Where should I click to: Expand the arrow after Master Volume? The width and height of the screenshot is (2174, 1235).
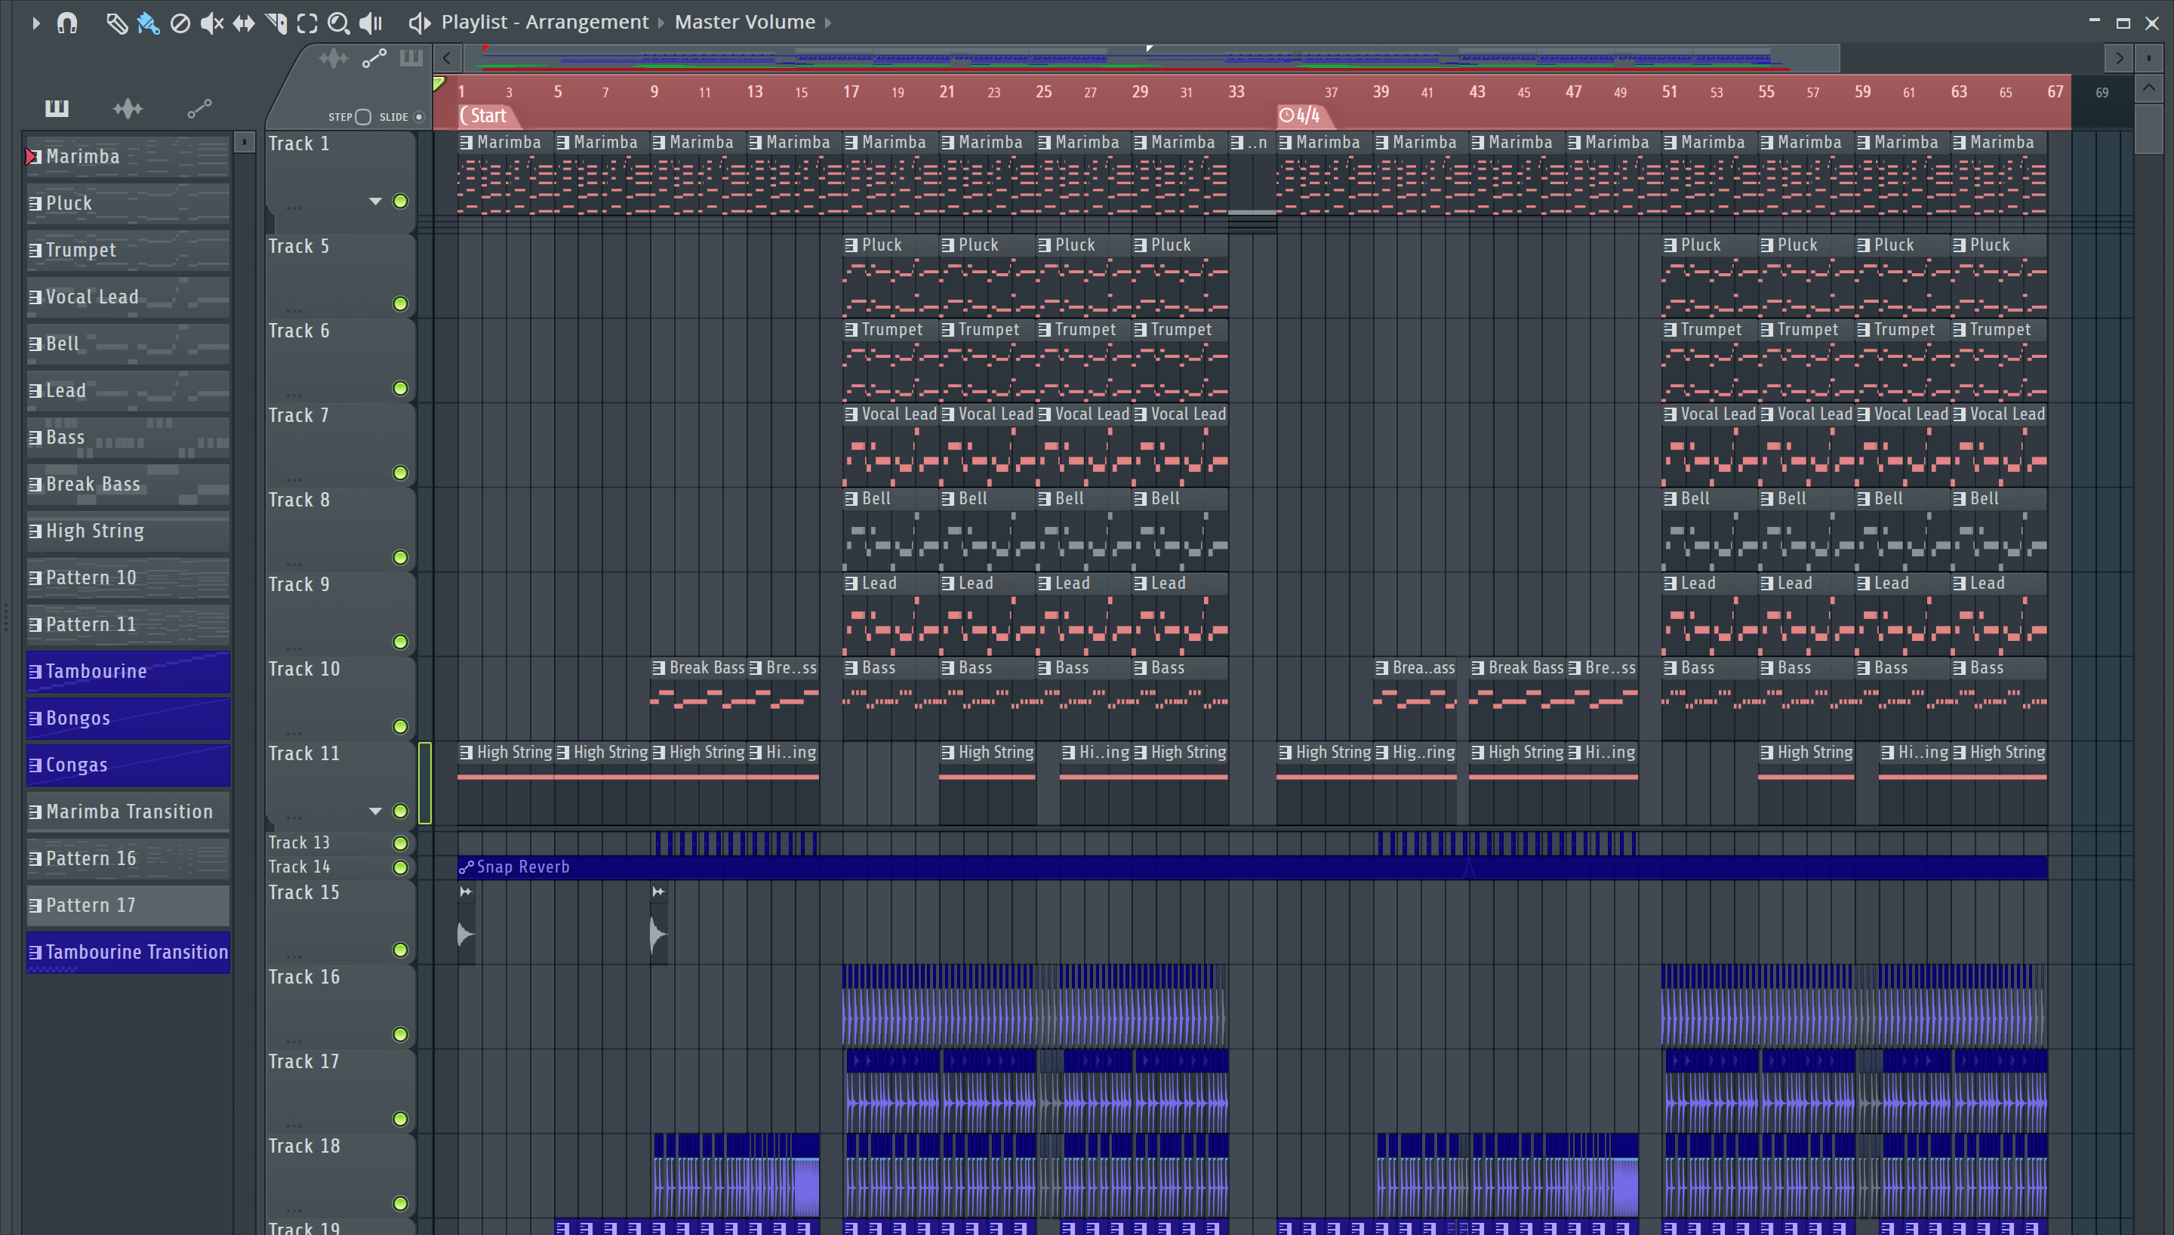(828, 23)
